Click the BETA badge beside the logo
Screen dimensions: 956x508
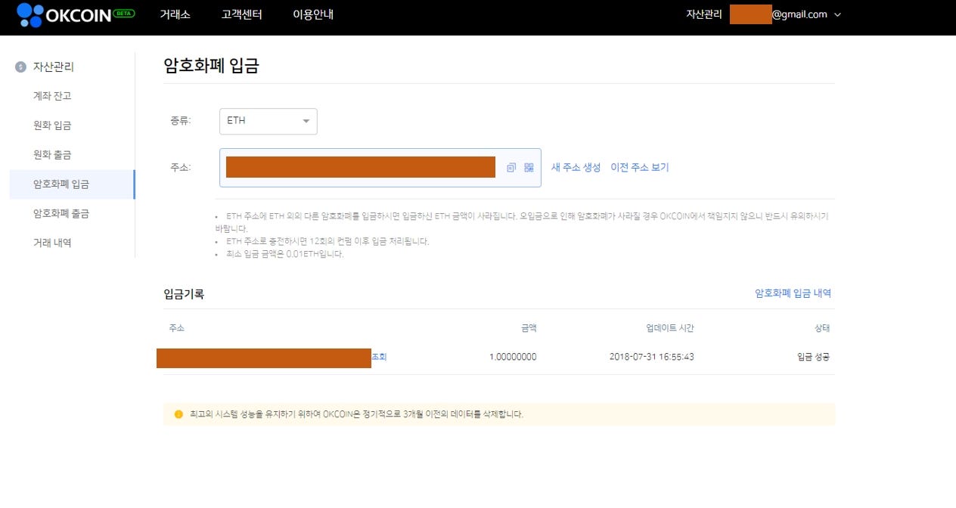pos(123,14)
